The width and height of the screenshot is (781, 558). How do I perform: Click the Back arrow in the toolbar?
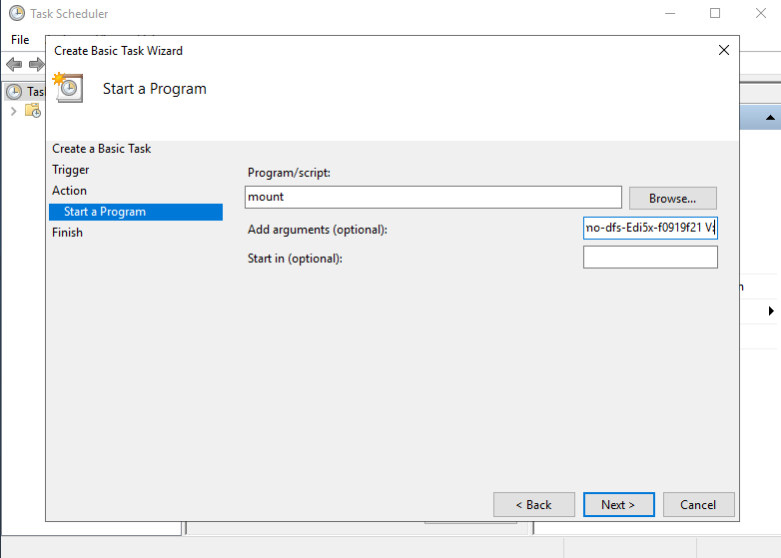click(x=14, y=65)
